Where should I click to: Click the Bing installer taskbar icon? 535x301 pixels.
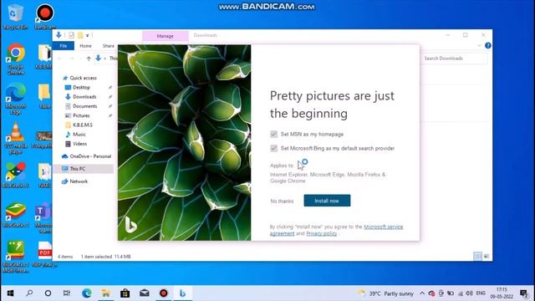(182, 293)
